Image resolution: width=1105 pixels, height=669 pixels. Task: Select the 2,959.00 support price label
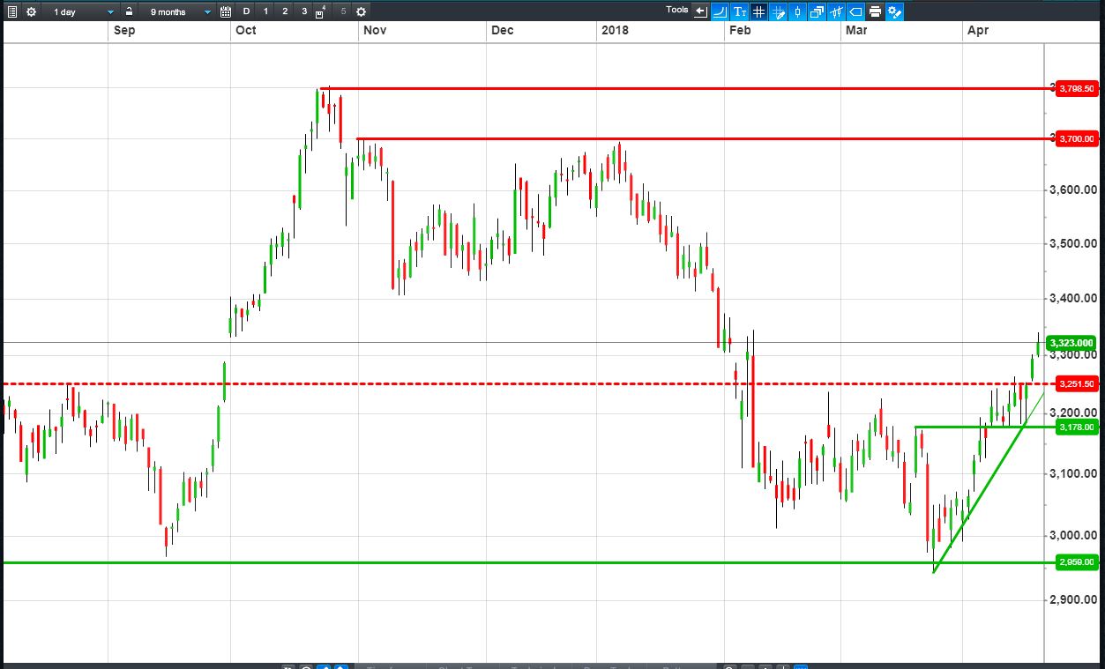1077,561
